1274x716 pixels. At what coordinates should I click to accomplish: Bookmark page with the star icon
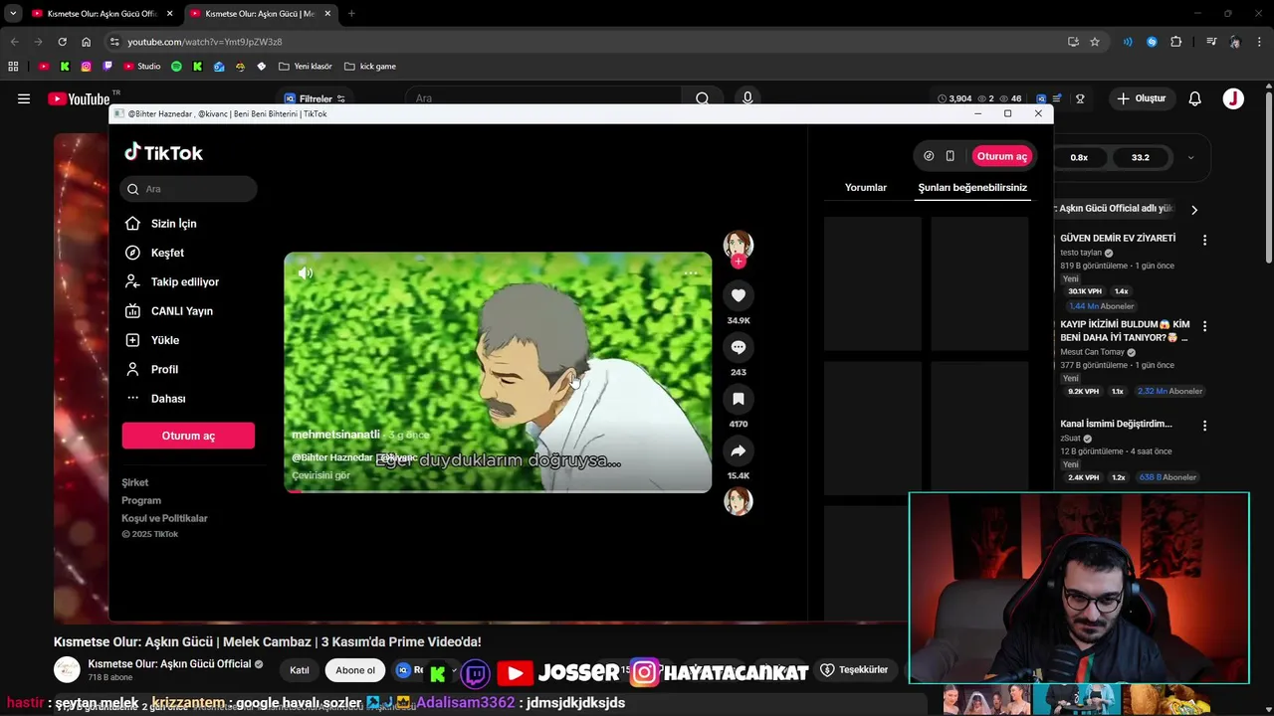click(1095, 42)
